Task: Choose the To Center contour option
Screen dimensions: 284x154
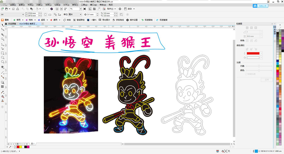Action: coord(247,28)
